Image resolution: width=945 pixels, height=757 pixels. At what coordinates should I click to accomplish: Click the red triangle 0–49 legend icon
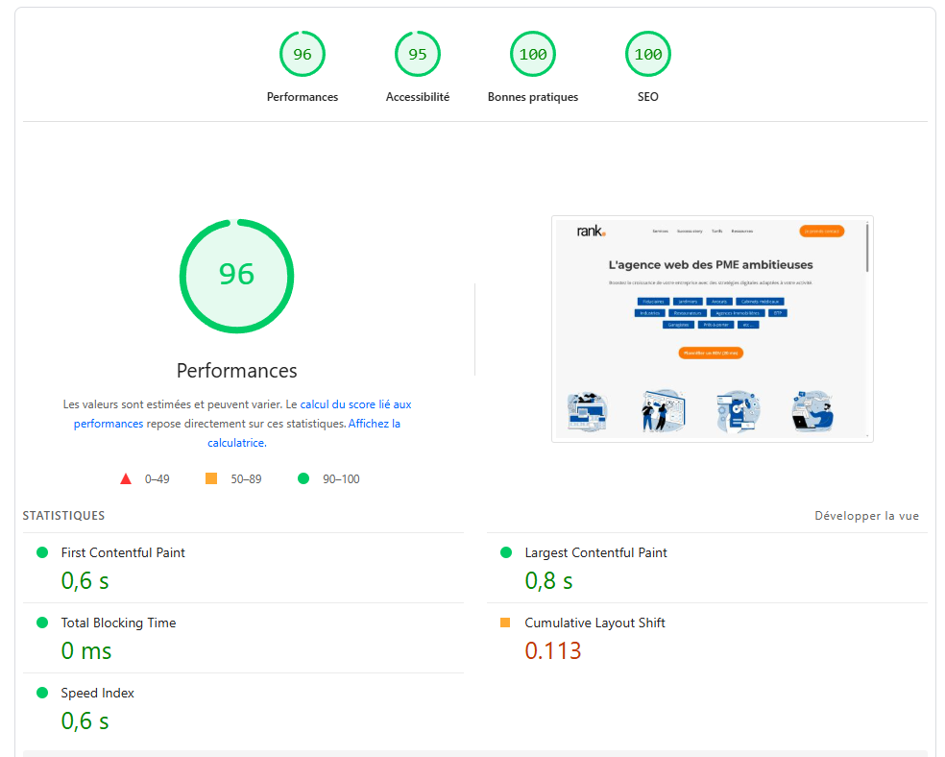pos(126,479)
